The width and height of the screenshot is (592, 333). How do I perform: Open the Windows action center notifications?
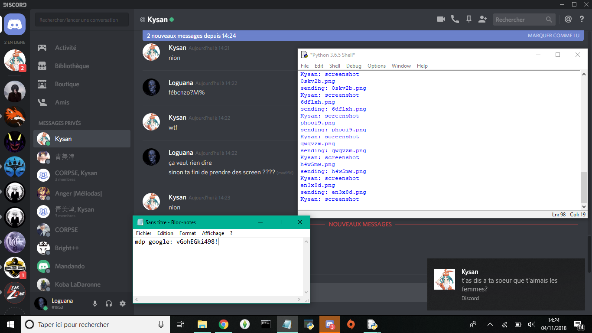click(579, 324)
